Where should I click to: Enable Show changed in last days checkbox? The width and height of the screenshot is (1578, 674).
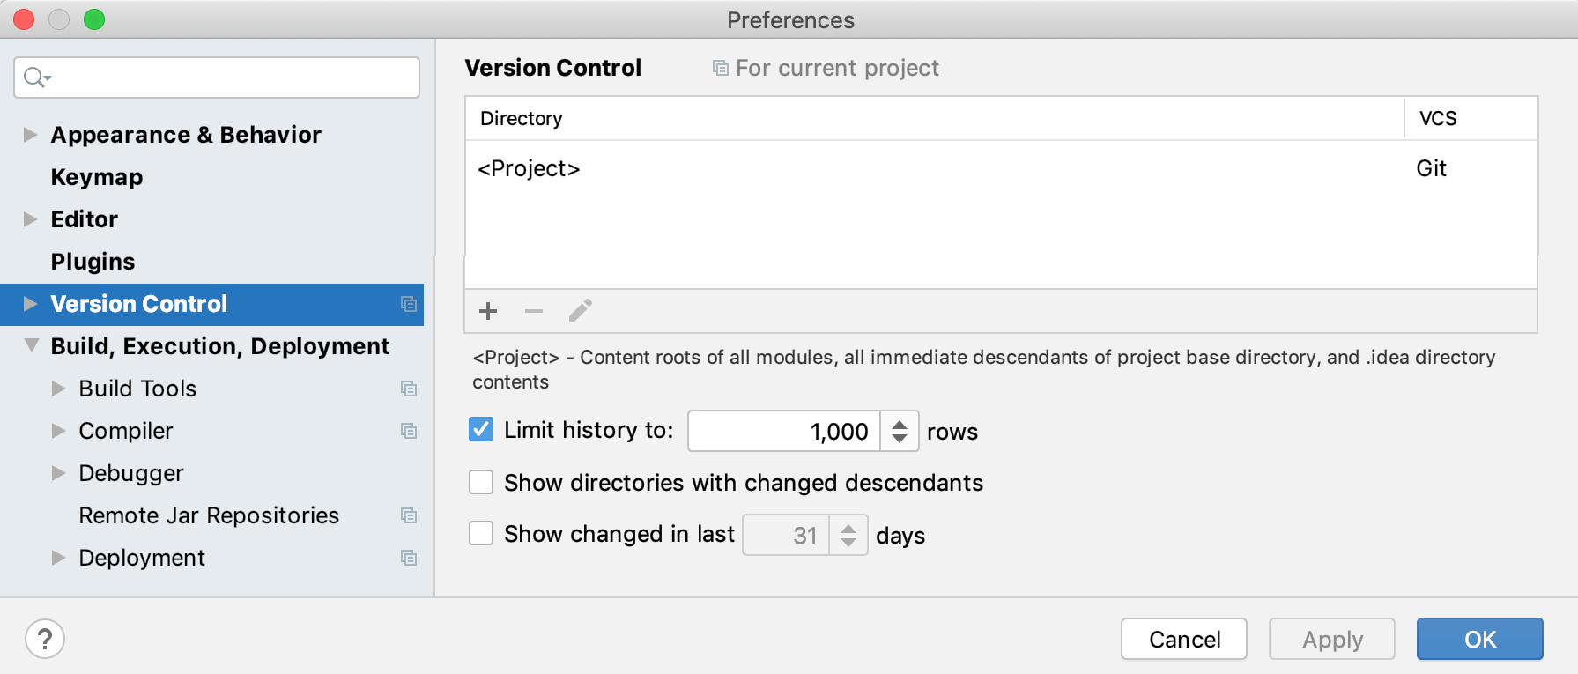point(481,534)
